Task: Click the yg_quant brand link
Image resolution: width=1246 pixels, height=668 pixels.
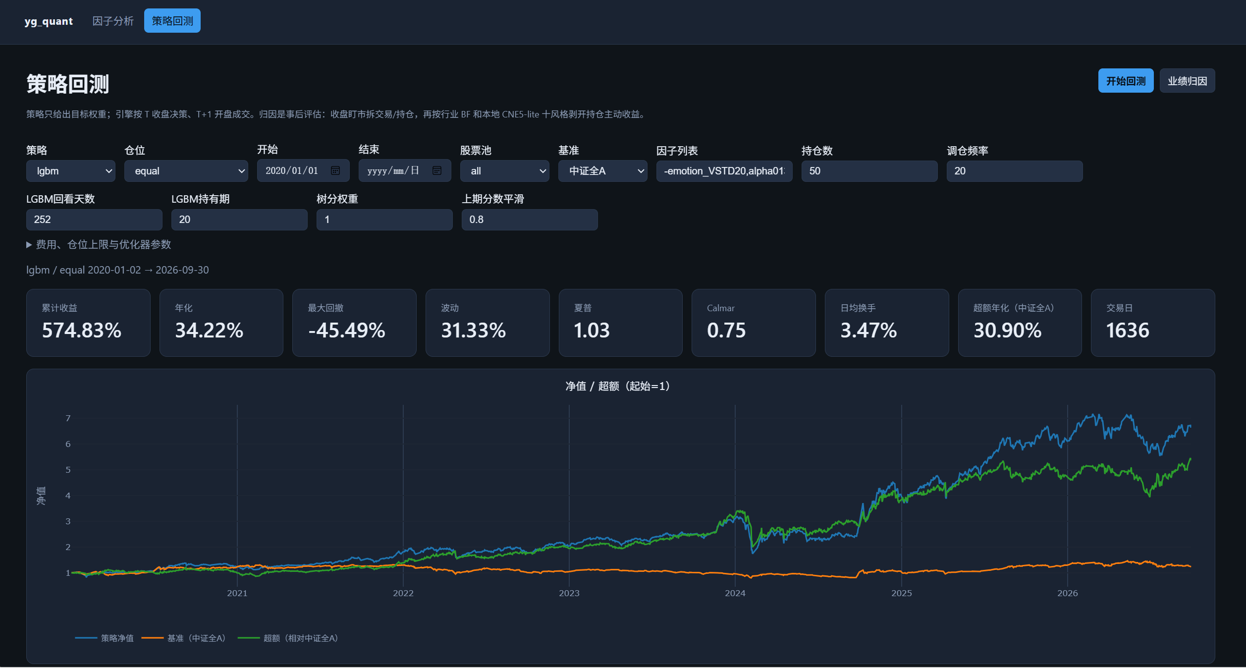Action: [x=49, y=21]
